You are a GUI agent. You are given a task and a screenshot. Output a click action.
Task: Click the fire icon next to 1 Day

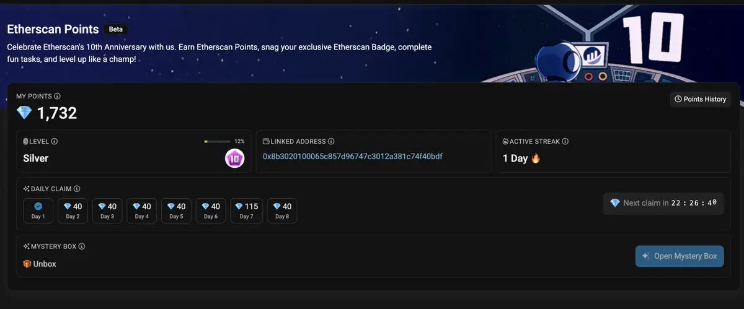pyautogui.click(x=536, y=158)
